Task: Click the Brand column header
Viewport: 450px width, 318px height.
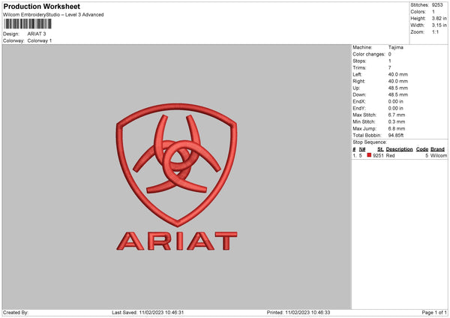Action: (437, 149)
